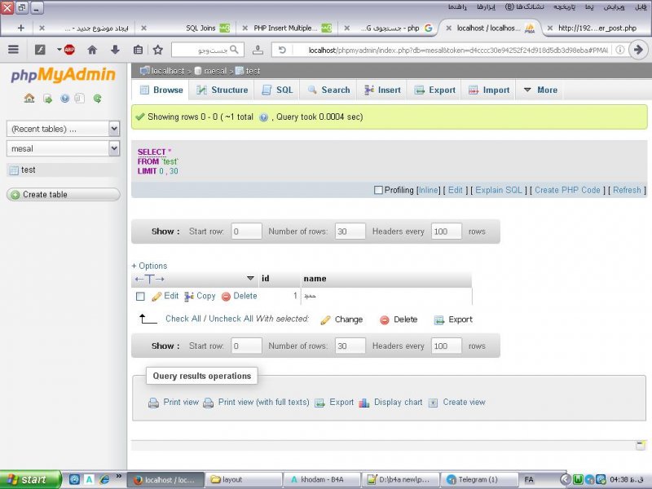Open the Recent tables dropdown
Image resolution: width=652 pixels, height=489 pixels.
63,129
